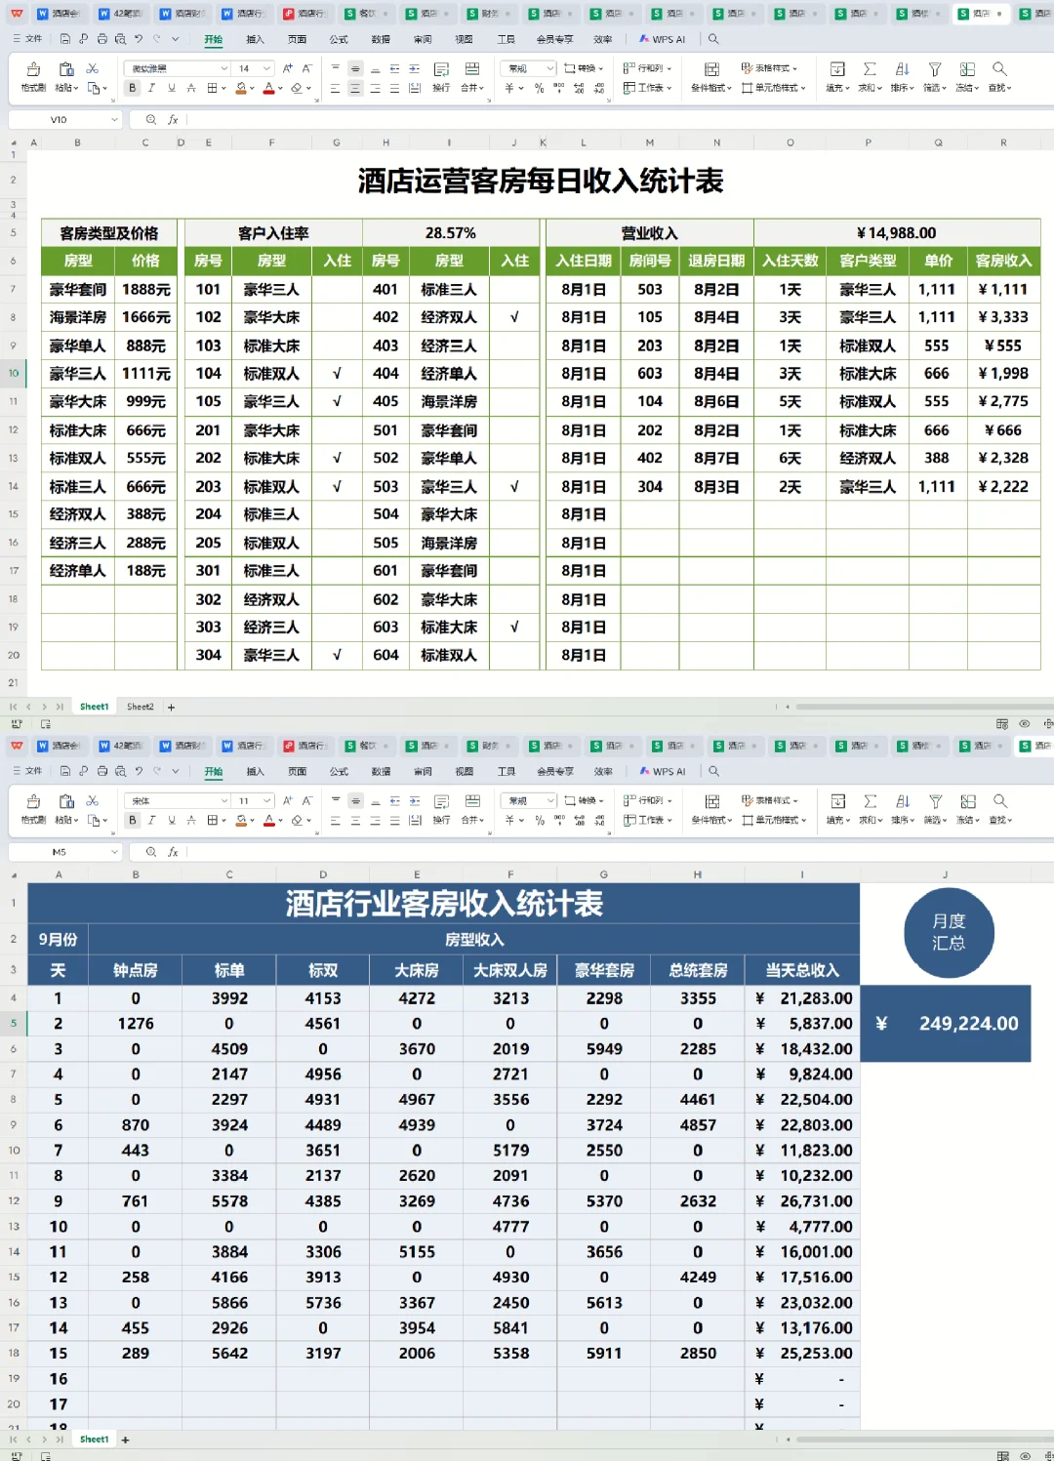Open the 数据 ribbon tab in the 酒店行业 window
Viewport: 1054px width, 1461px height.
[x=381, y=771]
